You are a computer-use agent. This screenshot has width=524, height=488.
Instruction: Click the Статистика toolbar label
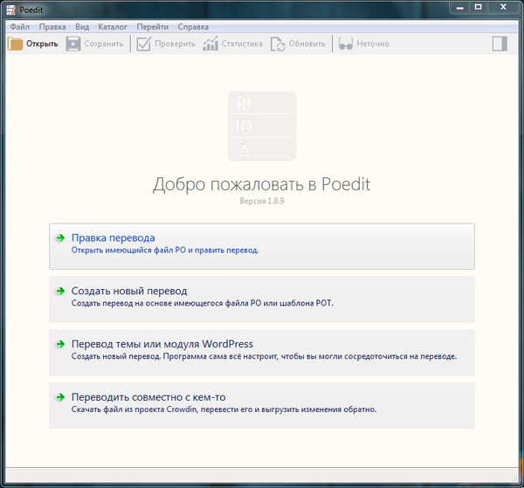coord(242,44)
